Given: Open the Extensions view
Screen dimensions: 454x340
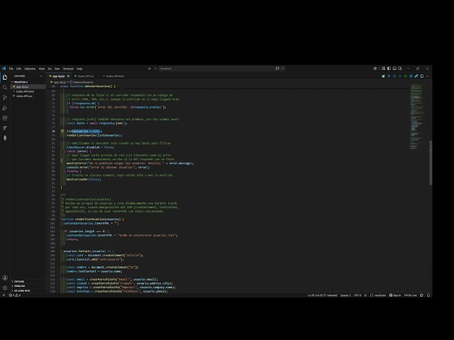Looking at the screenshot, I should tap(5, 118).
